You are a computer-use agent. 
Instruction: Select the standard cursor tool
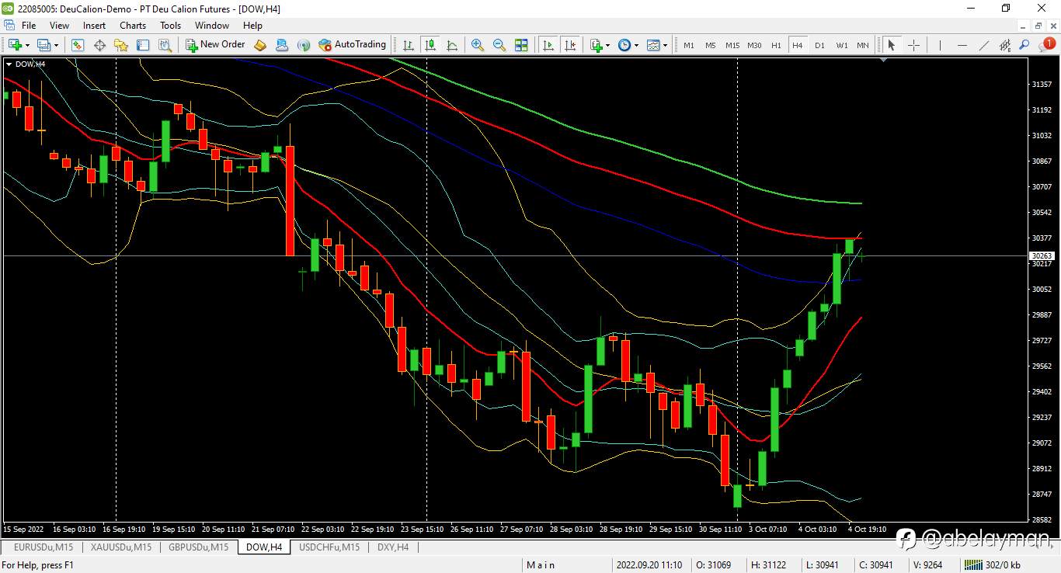[x=891, y=45]
